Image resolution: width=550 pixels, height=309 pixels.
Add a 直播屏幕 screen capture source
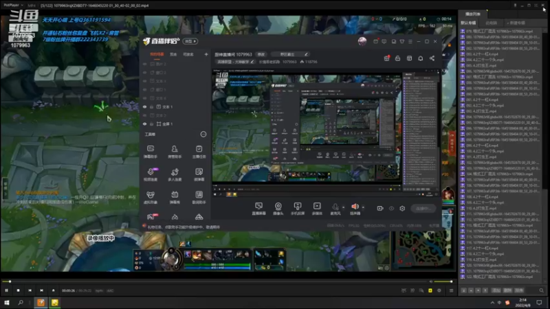point(259,209)
